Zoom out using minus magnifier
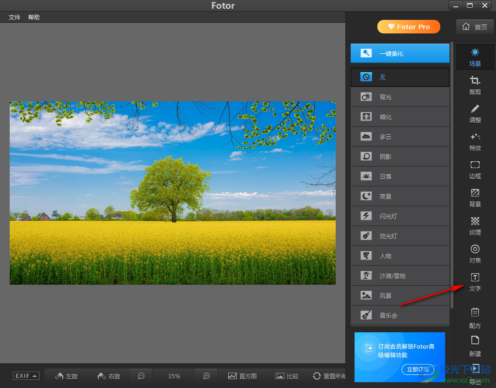The width and height of the screenshot is (496, 388). [141, 376]
